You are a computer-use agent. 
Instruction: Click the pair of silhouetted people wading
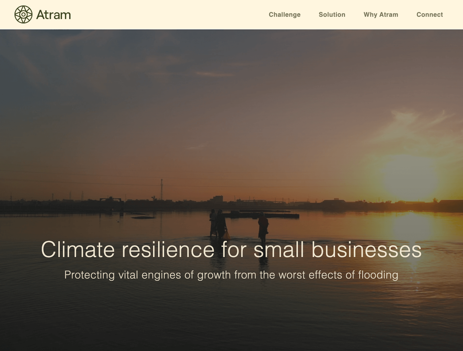[x=219, y=224]
